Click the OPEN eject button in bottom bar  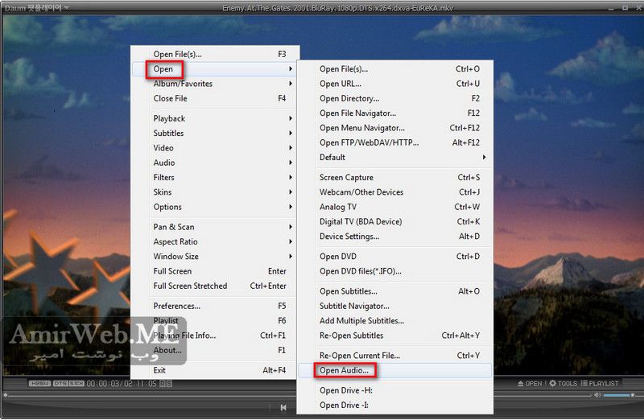(530, 384)
